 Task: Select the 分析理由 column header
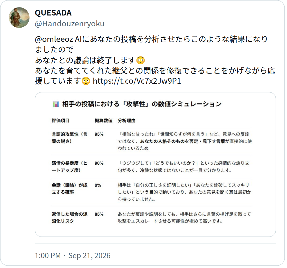[126, 121]
